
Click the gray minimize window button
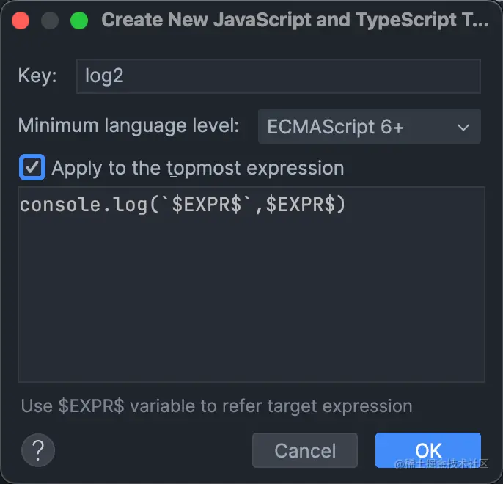click(x=49, y=21)
